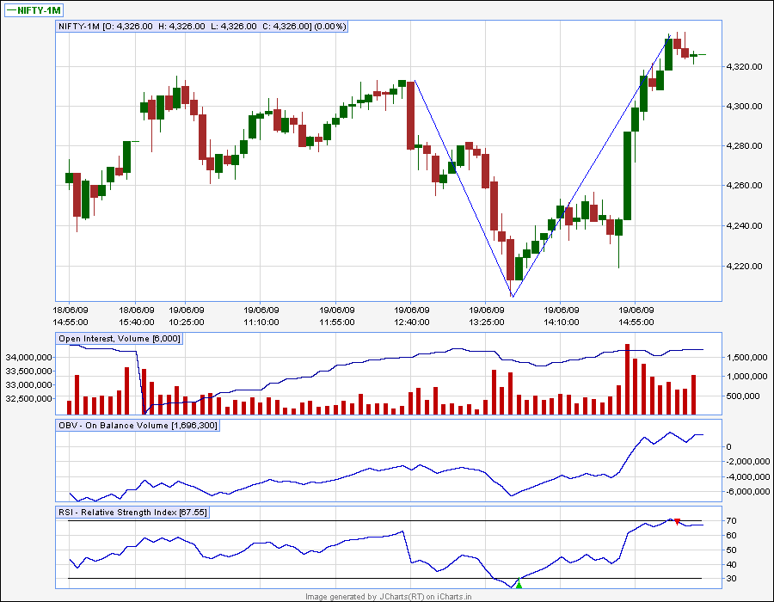
Task: Click the 18/06/09 15:40:00 time label
Action: pyautogui.click(x=137, y=316)
